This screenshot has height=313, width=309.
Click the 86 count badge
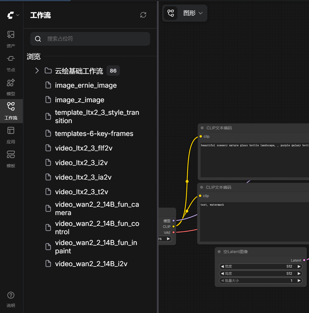(x=113, y=71)
